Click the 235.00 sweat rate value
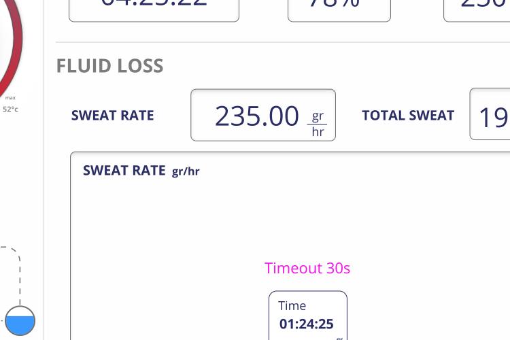 tap(256, 116)
